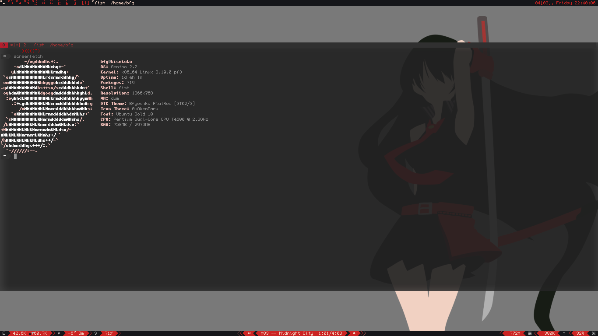The height and width of the screenshot is (336, 598).
Task: Click the Kernel x86_64 Linux 3.19.0-pf3 line
Action: [141, 72]
